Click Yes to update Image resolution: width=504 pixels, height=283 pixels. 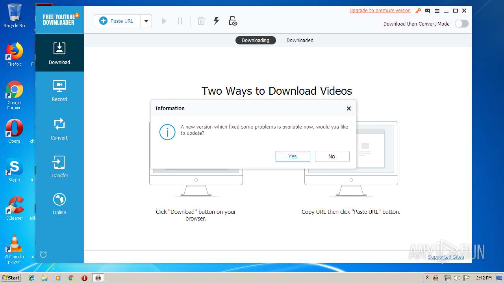click(x=293, y=156)
